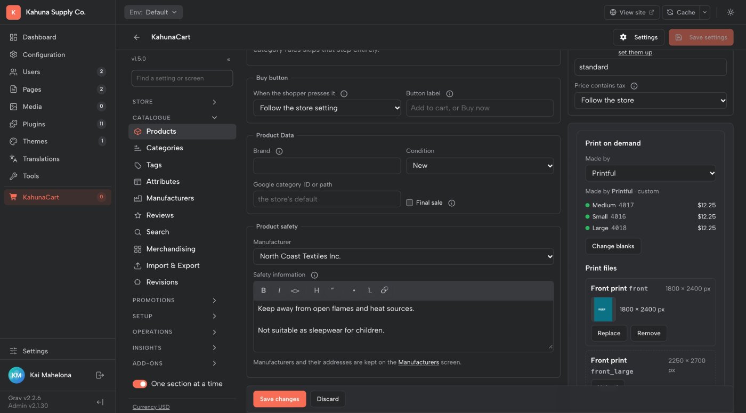This screenshot has width=746, height=413.
Task: Click the Italic formatting icon
Action: click(279, 290)
